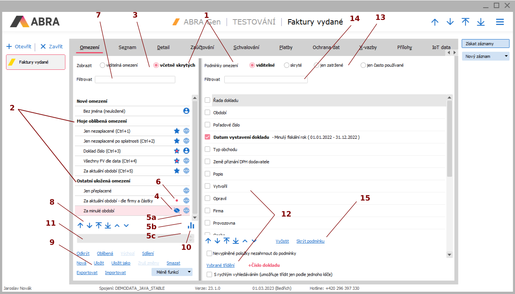Screen dimensions: 515x294
Task: Click globe icon of Jen nezaplacené po splatnosti
Action: (186, 141)
